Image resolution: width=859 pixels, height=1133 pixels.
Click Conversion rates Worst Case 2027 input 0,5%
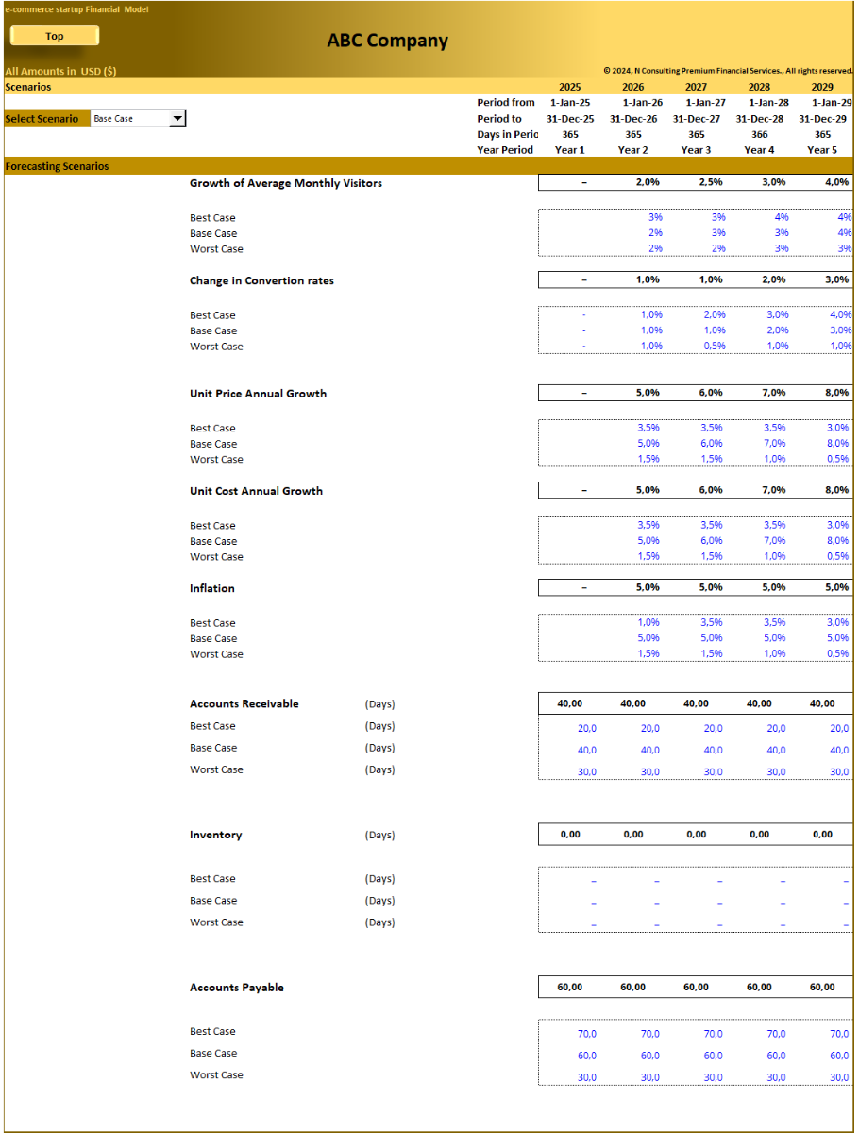pyautogui.click(x=715, y=347)
